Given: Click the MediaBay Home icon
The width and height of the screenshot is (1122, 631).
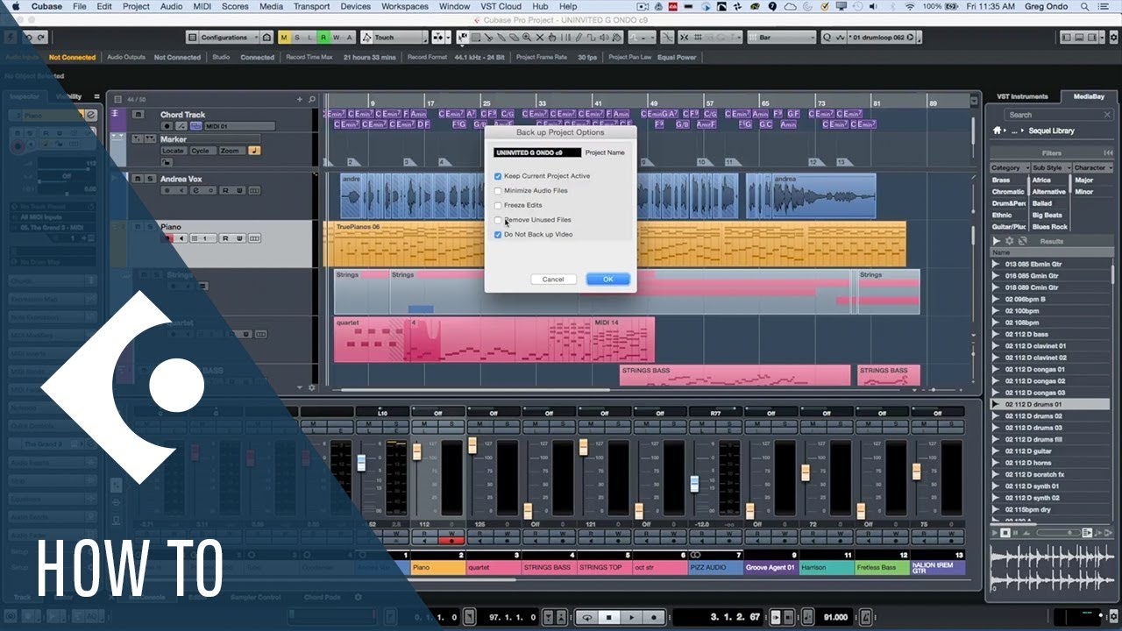Looking at the screenshot, I should [997, 131].
